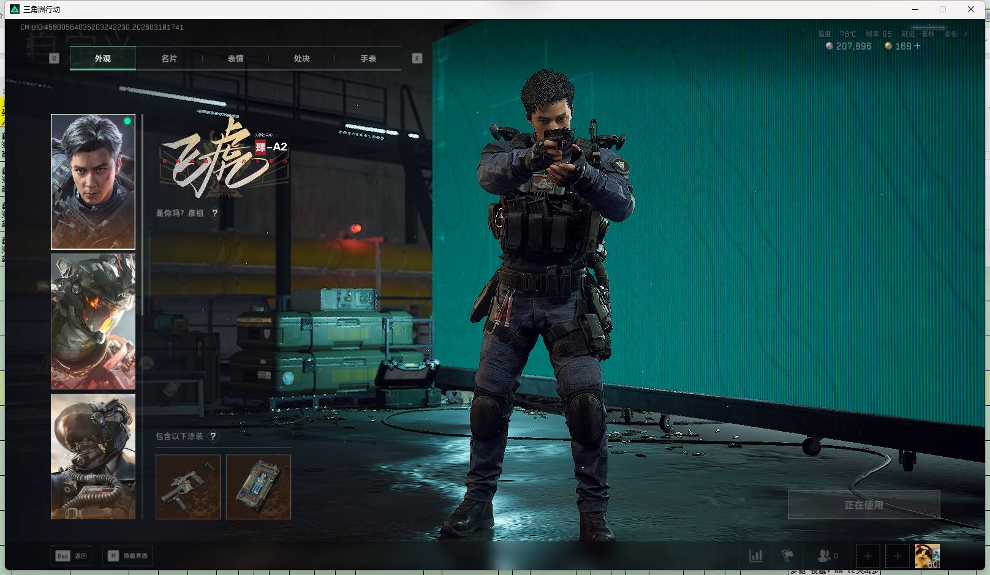Close the 三角洲行动 window
990x575 pixels.
click(971, 9)
